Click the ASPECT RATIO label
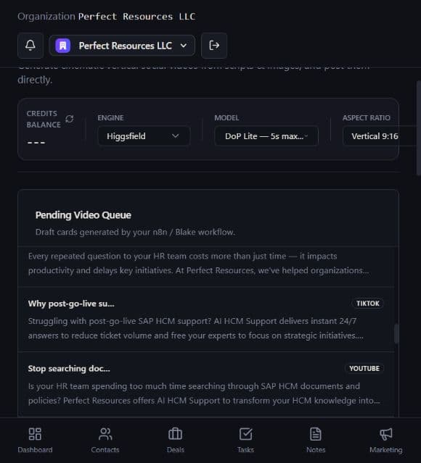Screen dimensions: 421x463 [x=367, y=118]
